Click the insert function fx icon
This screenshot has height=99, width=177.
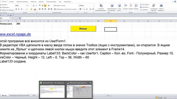pos(20,18)
